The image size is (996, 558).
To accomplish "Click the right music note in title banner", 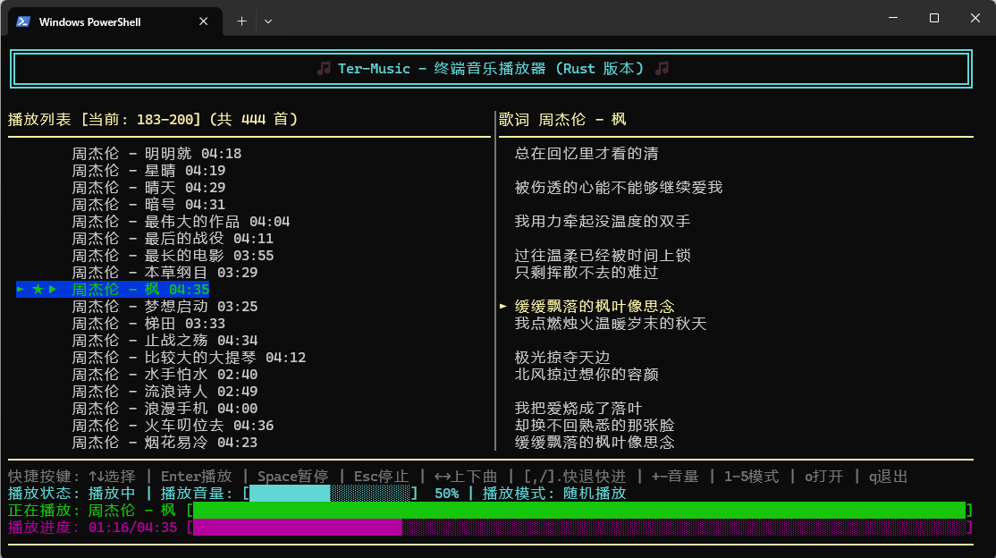I will (x=662, y=69).
